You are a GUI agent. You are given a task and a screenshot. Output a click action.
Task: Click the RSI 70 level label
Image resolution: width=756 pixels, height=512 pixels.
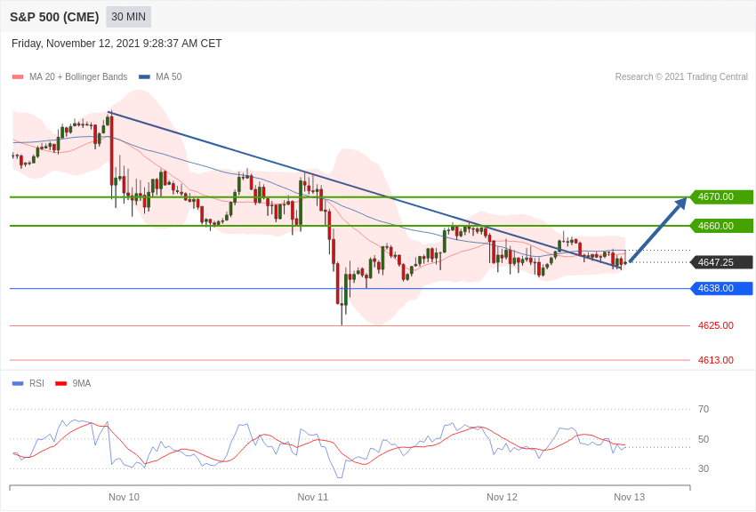click(704, 410)
